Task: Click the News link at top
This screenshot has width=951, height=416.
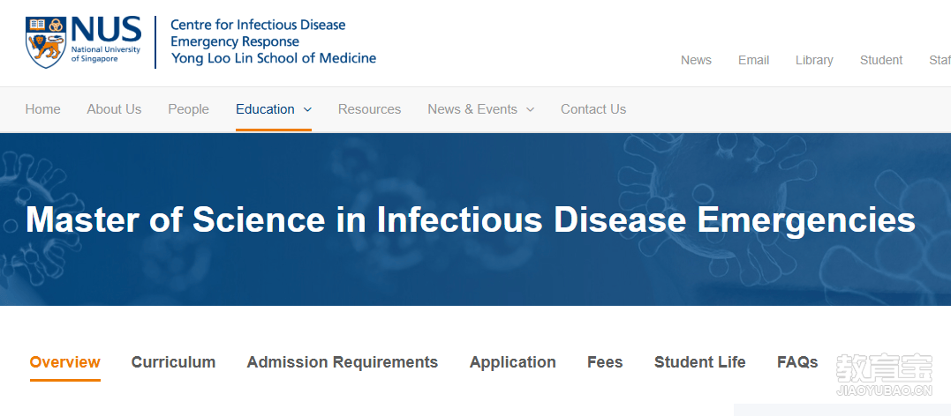Action: click(x=697, y=60)
